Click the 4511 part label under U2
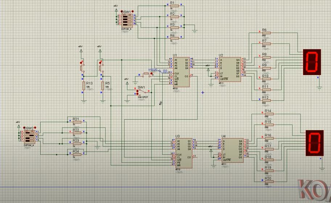 (x=221, y=83)
